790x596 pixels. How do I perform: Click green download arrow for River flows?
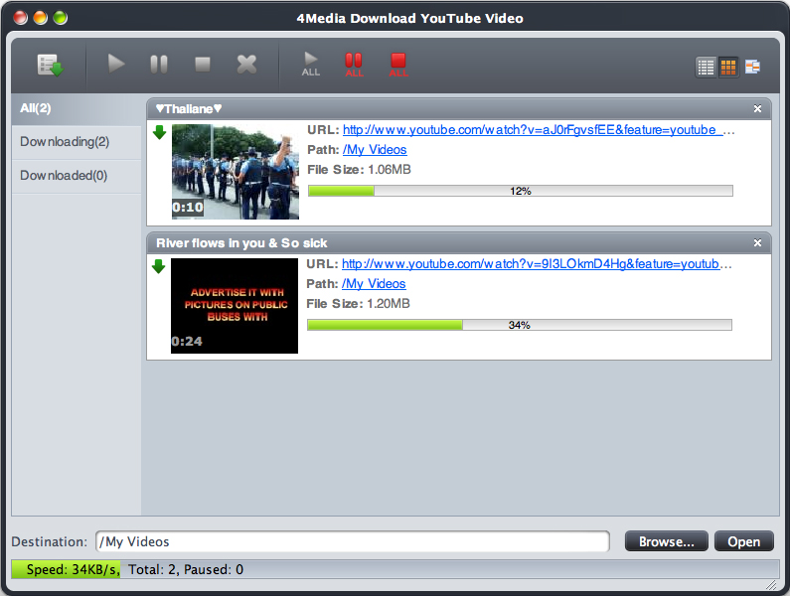158,266
